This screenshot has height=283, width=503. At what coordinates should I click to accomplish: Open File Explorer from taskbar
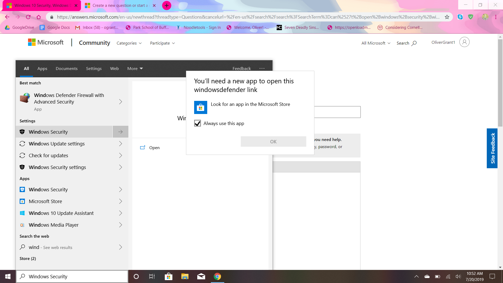(185, 276)
